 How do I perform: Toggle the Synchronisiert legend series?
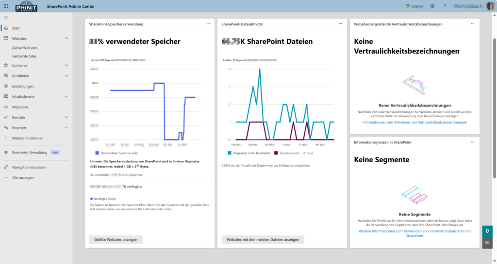(x=287, y=153)
